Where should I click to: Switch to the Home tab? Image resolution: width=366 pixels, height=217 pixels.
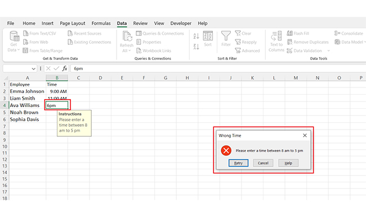(x=29, y=23)
